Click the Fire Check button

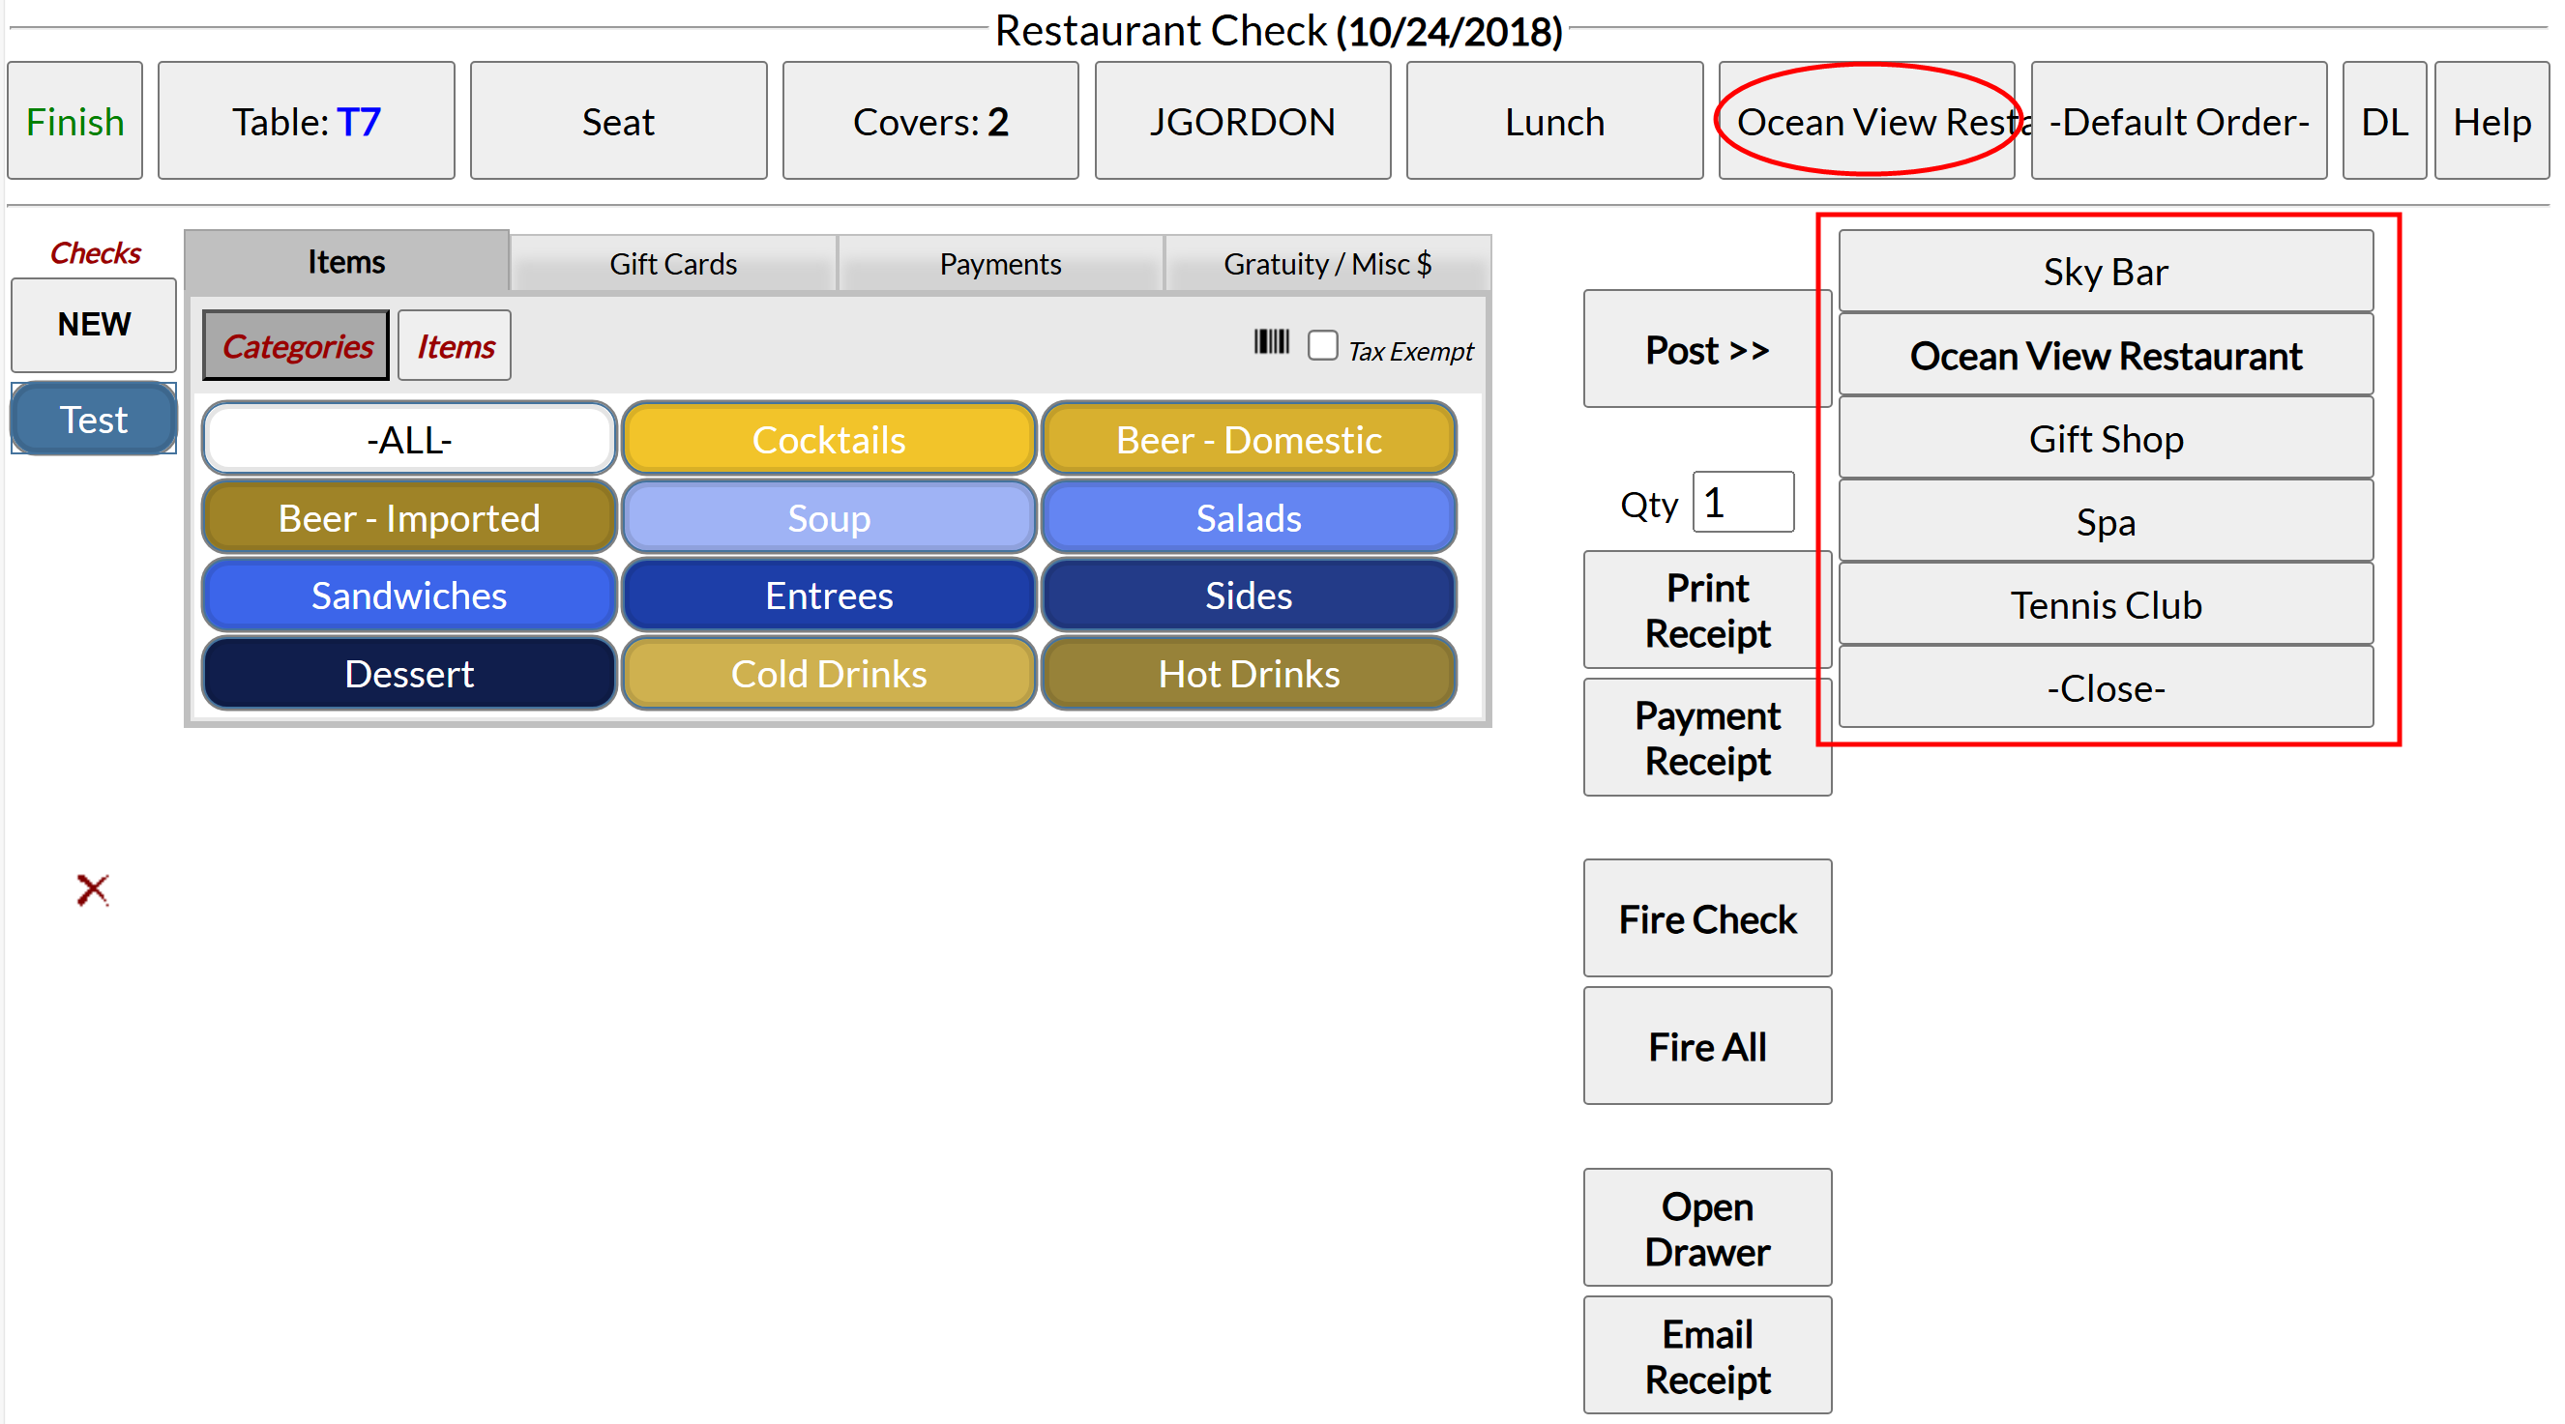(x=1707, y=918)
